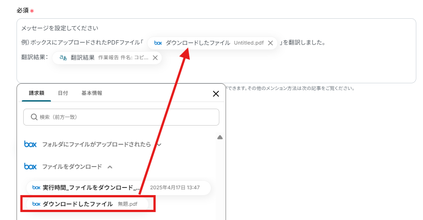423x220 pixels.
Task: Switch to the 請求額 tab
Action: [37, 93]
